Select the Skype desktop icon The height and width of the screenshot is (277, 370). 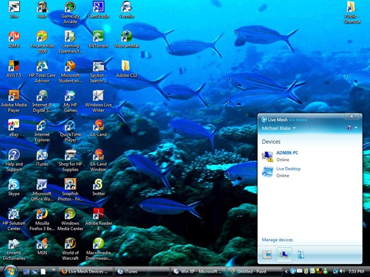pos(14,187)
